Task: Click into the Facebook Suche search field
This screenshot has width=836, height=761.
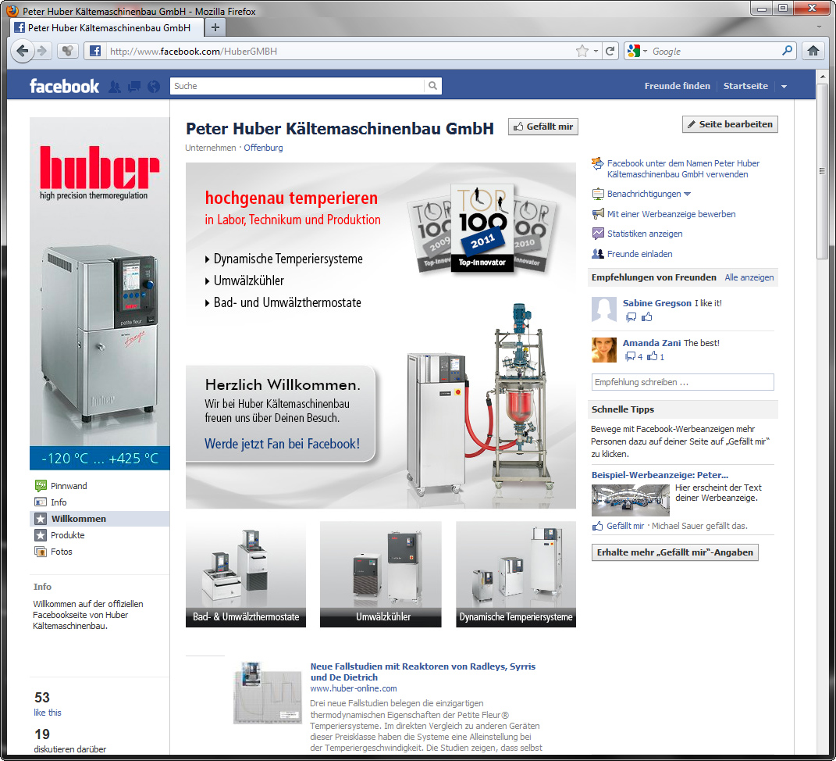Action: point(297,86)
